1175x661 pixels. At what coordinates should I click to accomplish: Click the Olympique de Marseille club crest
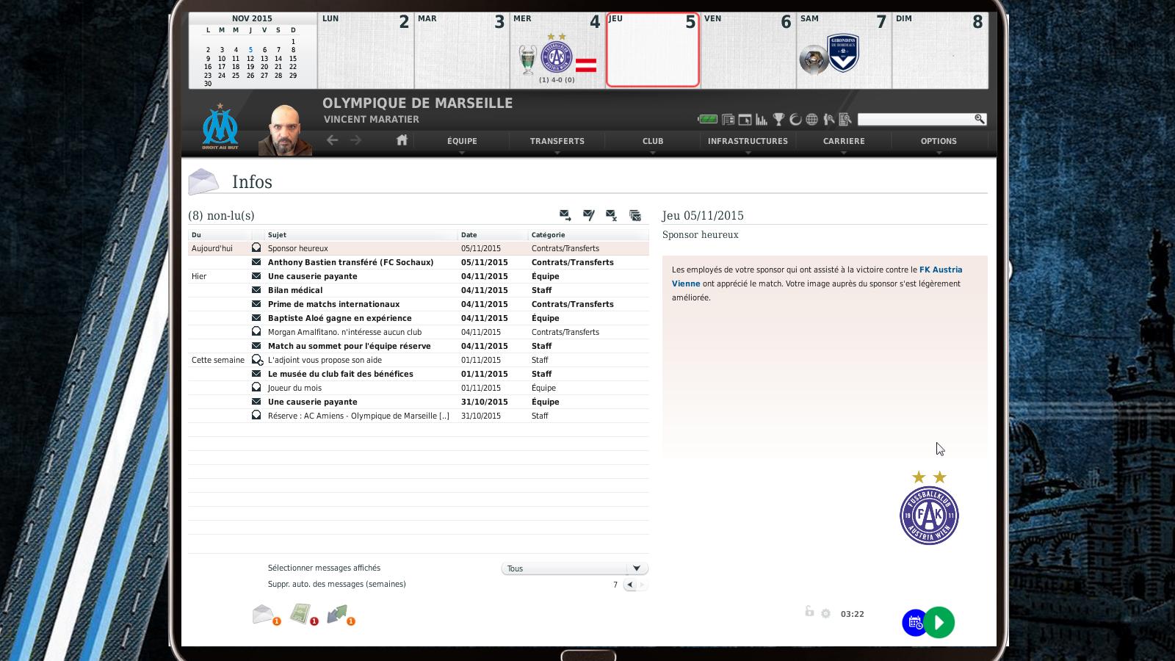[220, 127]
